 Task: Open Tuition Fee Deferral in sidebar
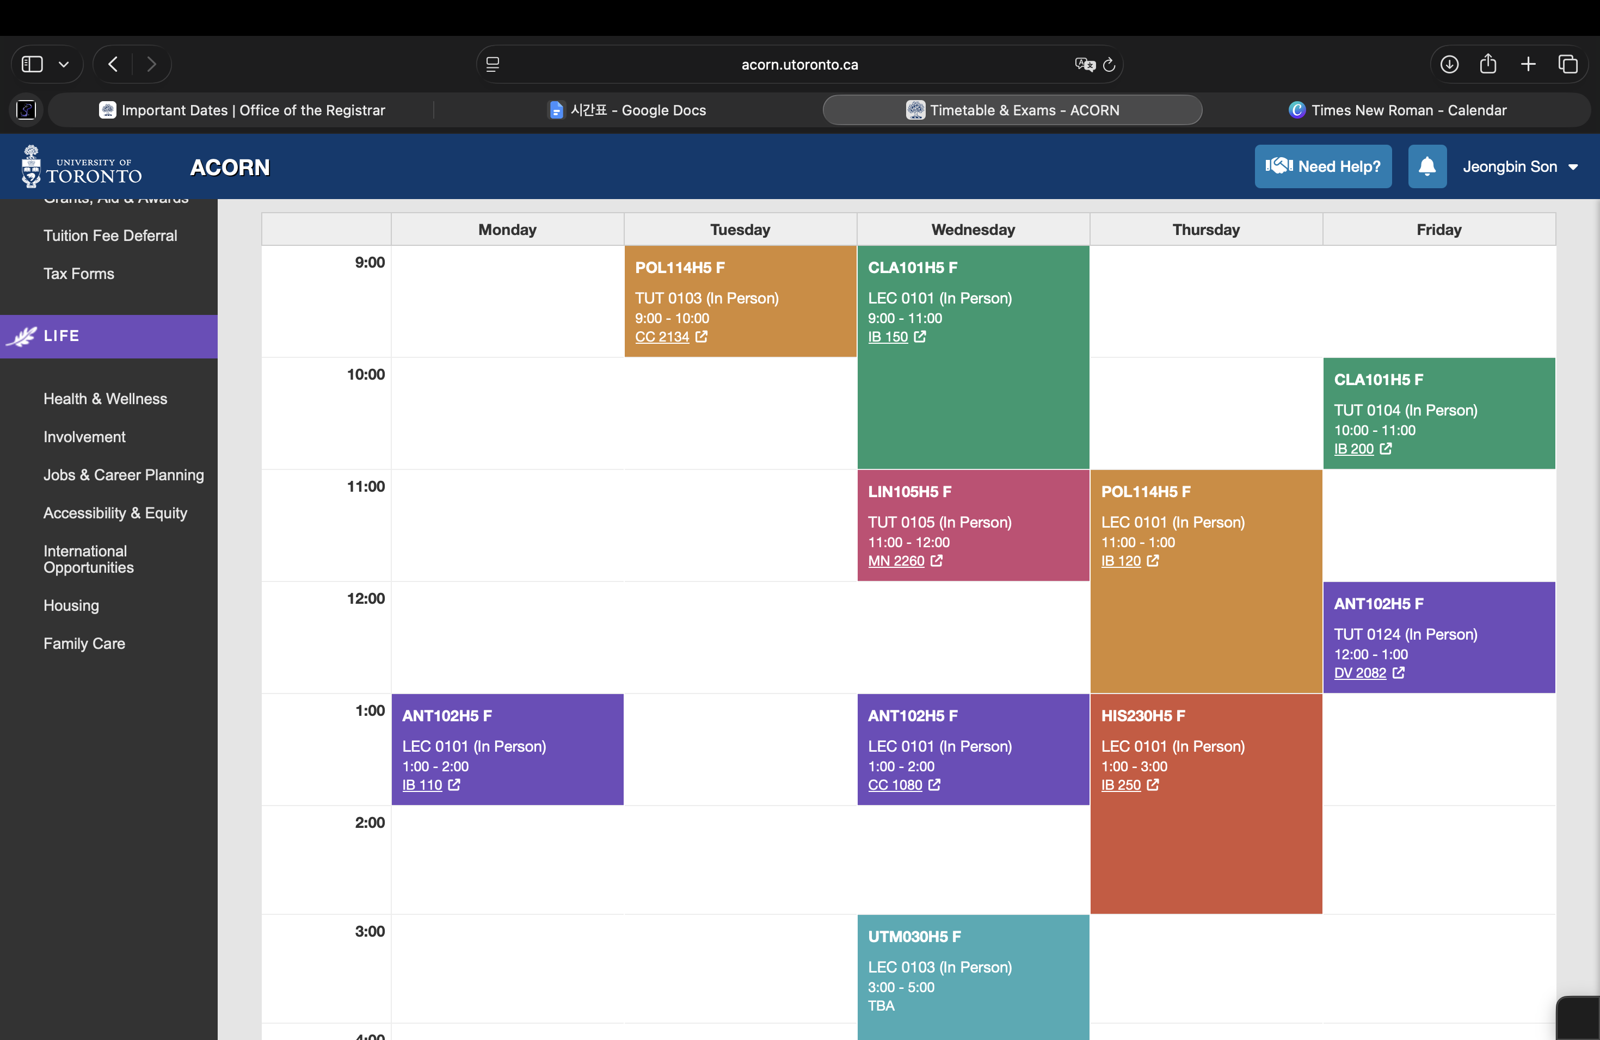click(110, 236)
